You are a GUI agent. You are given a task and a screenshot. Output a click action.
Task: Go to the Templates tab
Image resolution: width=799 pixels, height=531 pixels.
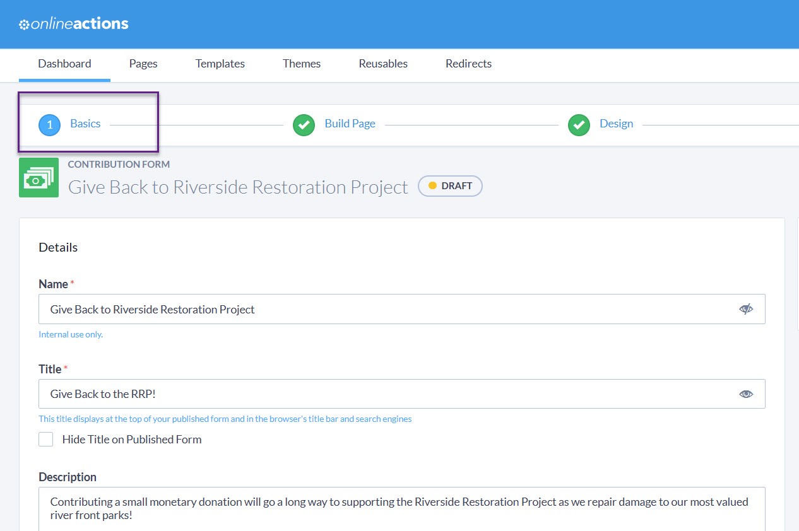coord(220,64)
